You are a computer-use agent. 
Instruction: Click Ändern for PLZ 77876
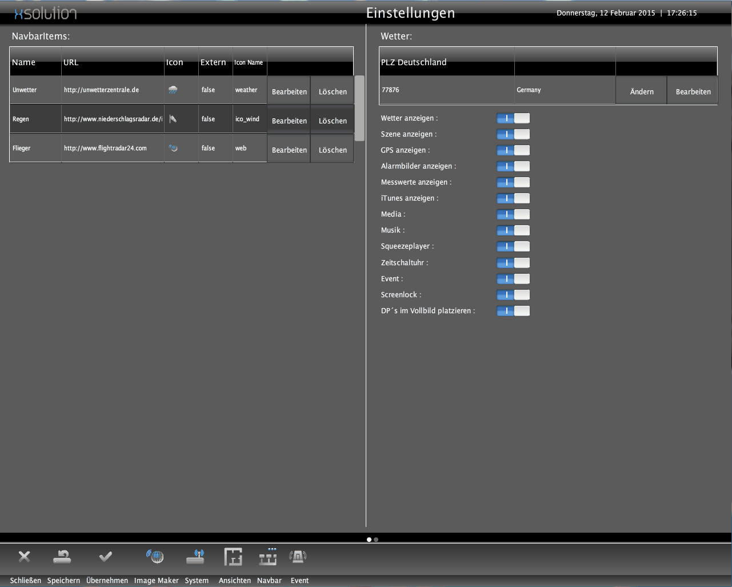coord(641,91)
